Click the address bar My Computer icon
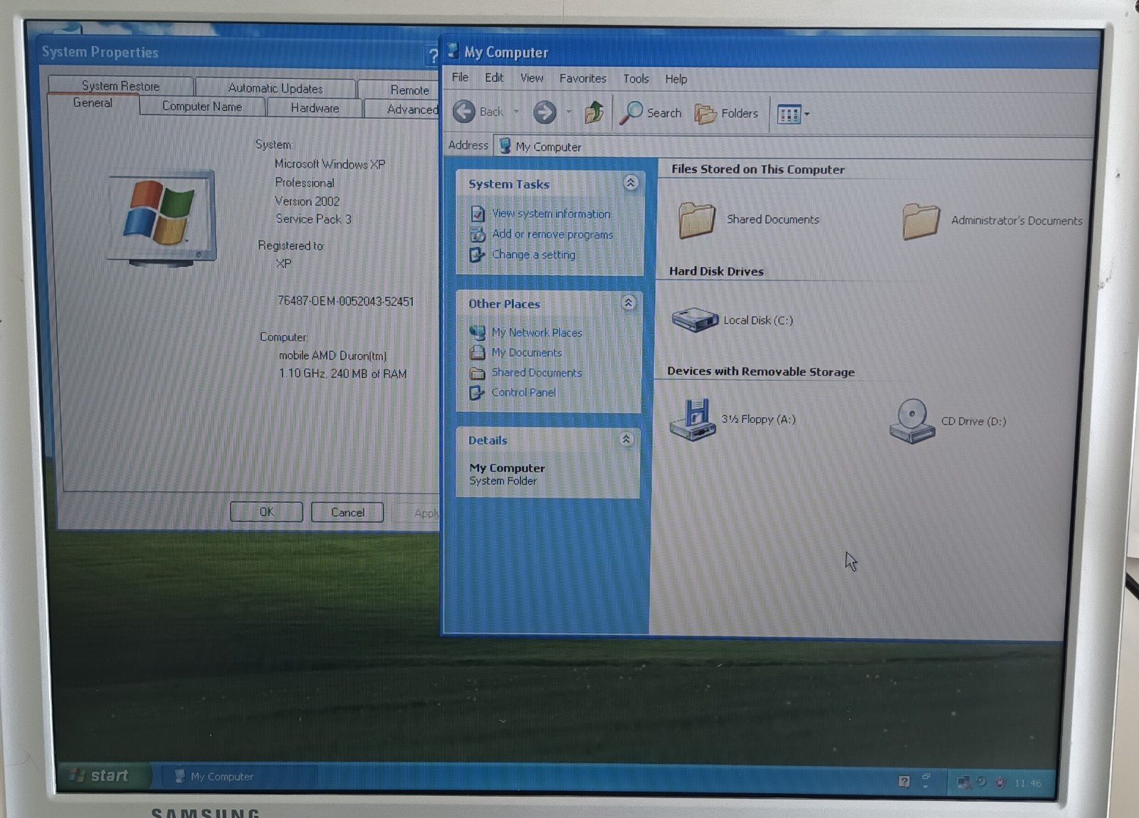The image size is (1139, 818). coord(505,146)
